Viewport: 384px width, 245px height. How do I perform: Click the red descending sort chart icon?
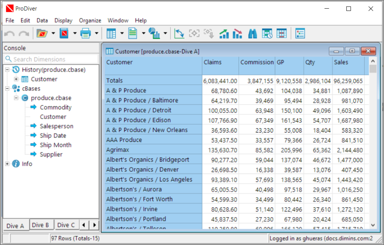tap(237, 34)
